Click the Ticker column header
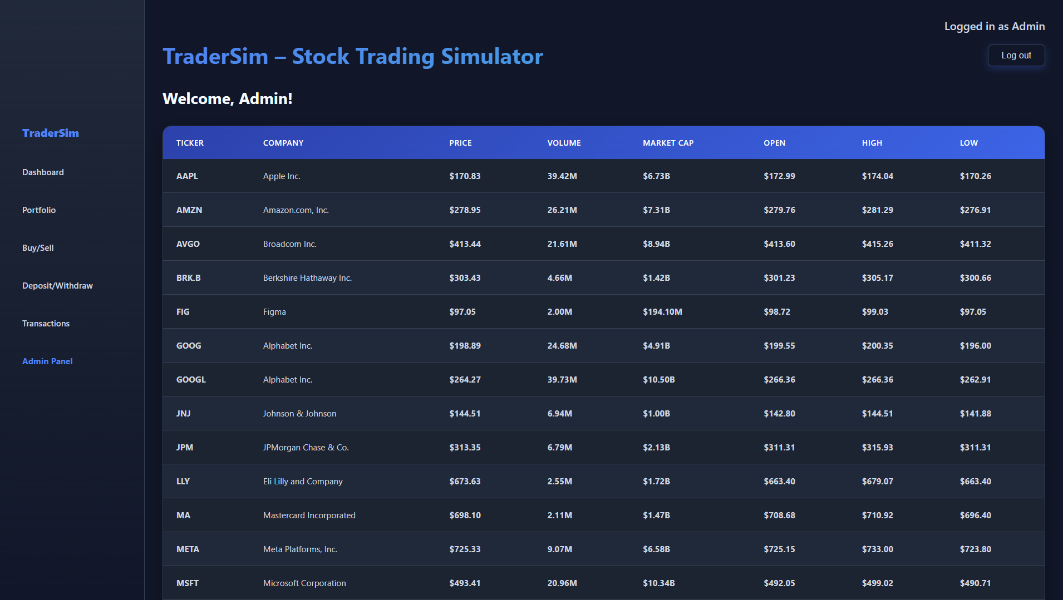1063x600 pixels. tap(190, 143)
